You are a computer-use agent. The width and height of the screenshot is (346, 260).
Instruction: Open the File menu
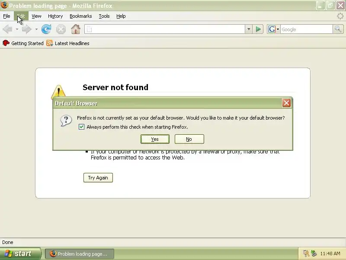tap(6, 16)
